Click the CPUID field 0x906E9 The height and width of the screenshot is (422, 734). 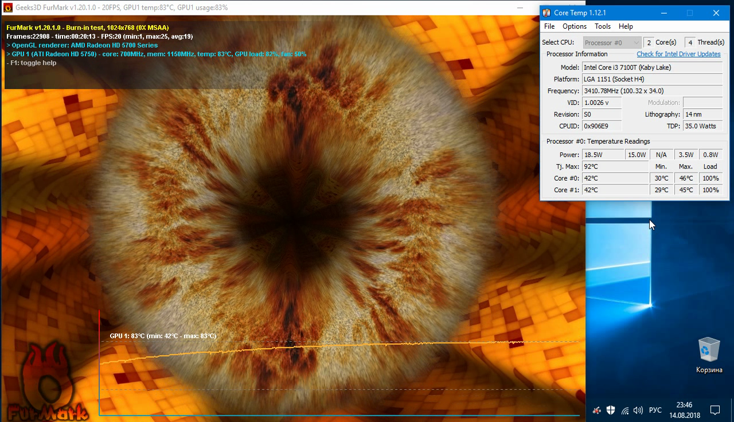pyautogui.click(x=602, y=126)
